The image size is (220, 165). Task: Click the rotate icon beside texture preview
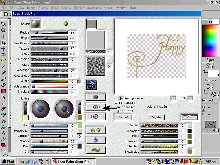click(x=109, y=67)
